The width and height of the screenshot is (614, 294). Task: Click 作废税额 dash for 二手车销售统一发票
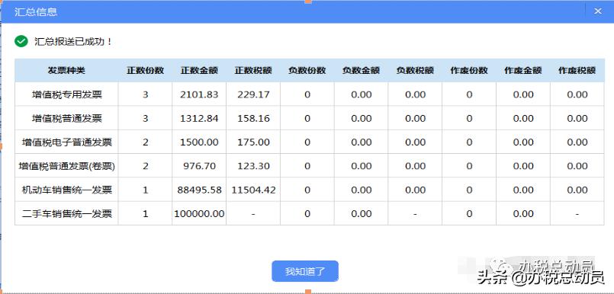(577, 214)
